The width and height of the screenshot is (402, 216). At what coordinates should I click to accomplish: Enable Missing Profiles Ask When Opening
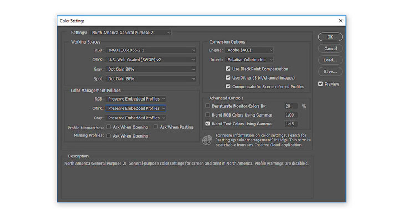[x=109, y=135]
